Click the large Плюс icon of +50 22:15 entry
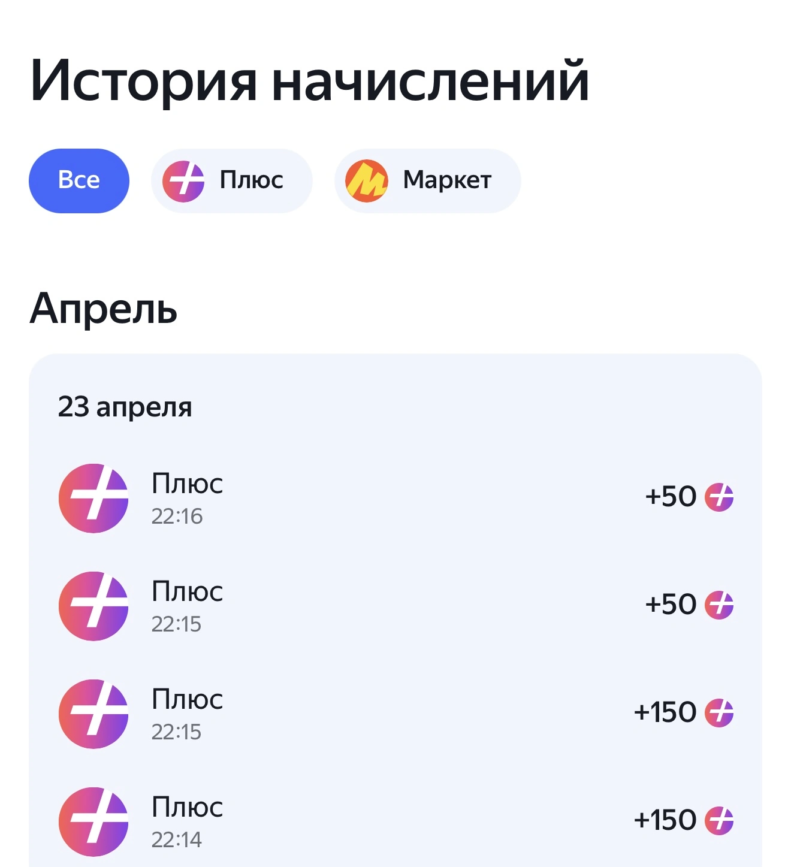 click(93, 606)
